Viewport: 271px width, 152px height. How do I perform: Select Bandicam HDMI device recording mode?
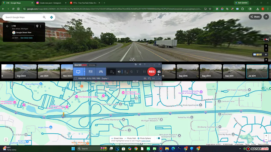(91, 72)
